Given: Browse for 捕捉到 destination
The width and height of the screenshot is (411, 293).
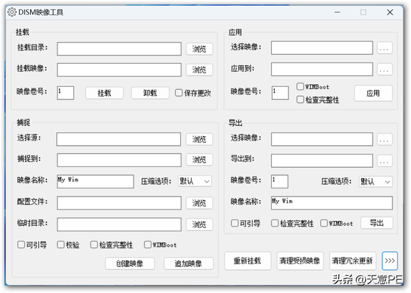Looking at the screenshot, I should 199,160.
